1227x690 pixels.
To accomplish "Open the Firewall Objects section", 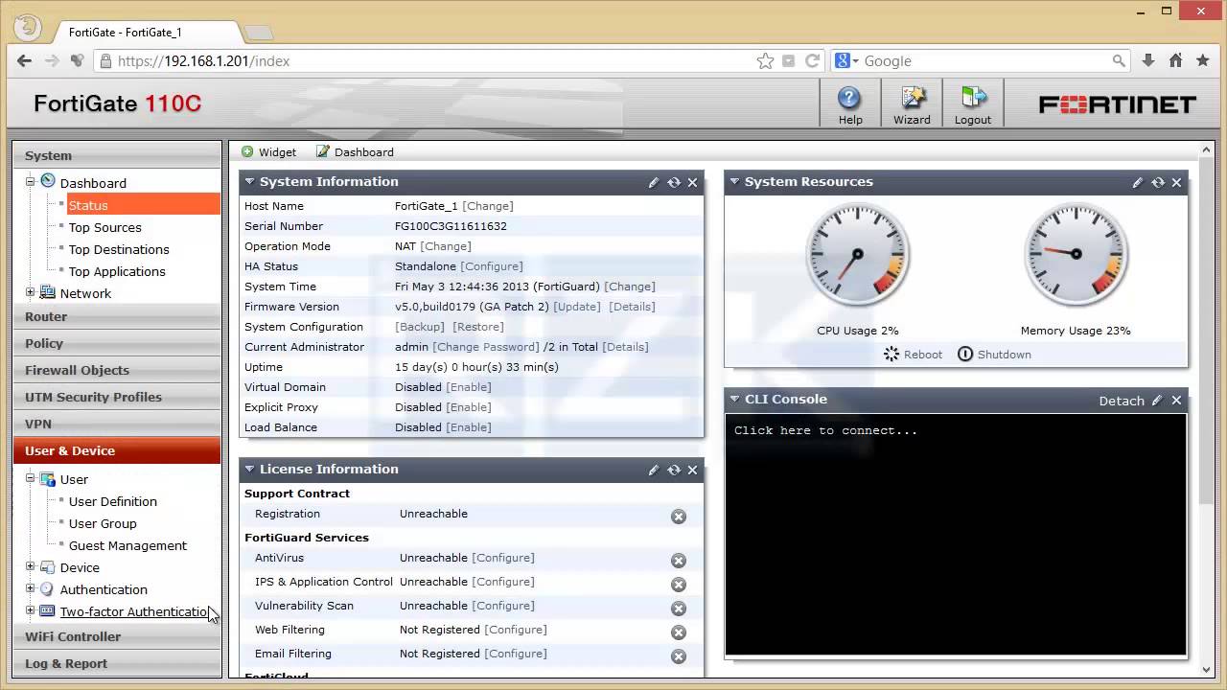I will coord(117,370).
